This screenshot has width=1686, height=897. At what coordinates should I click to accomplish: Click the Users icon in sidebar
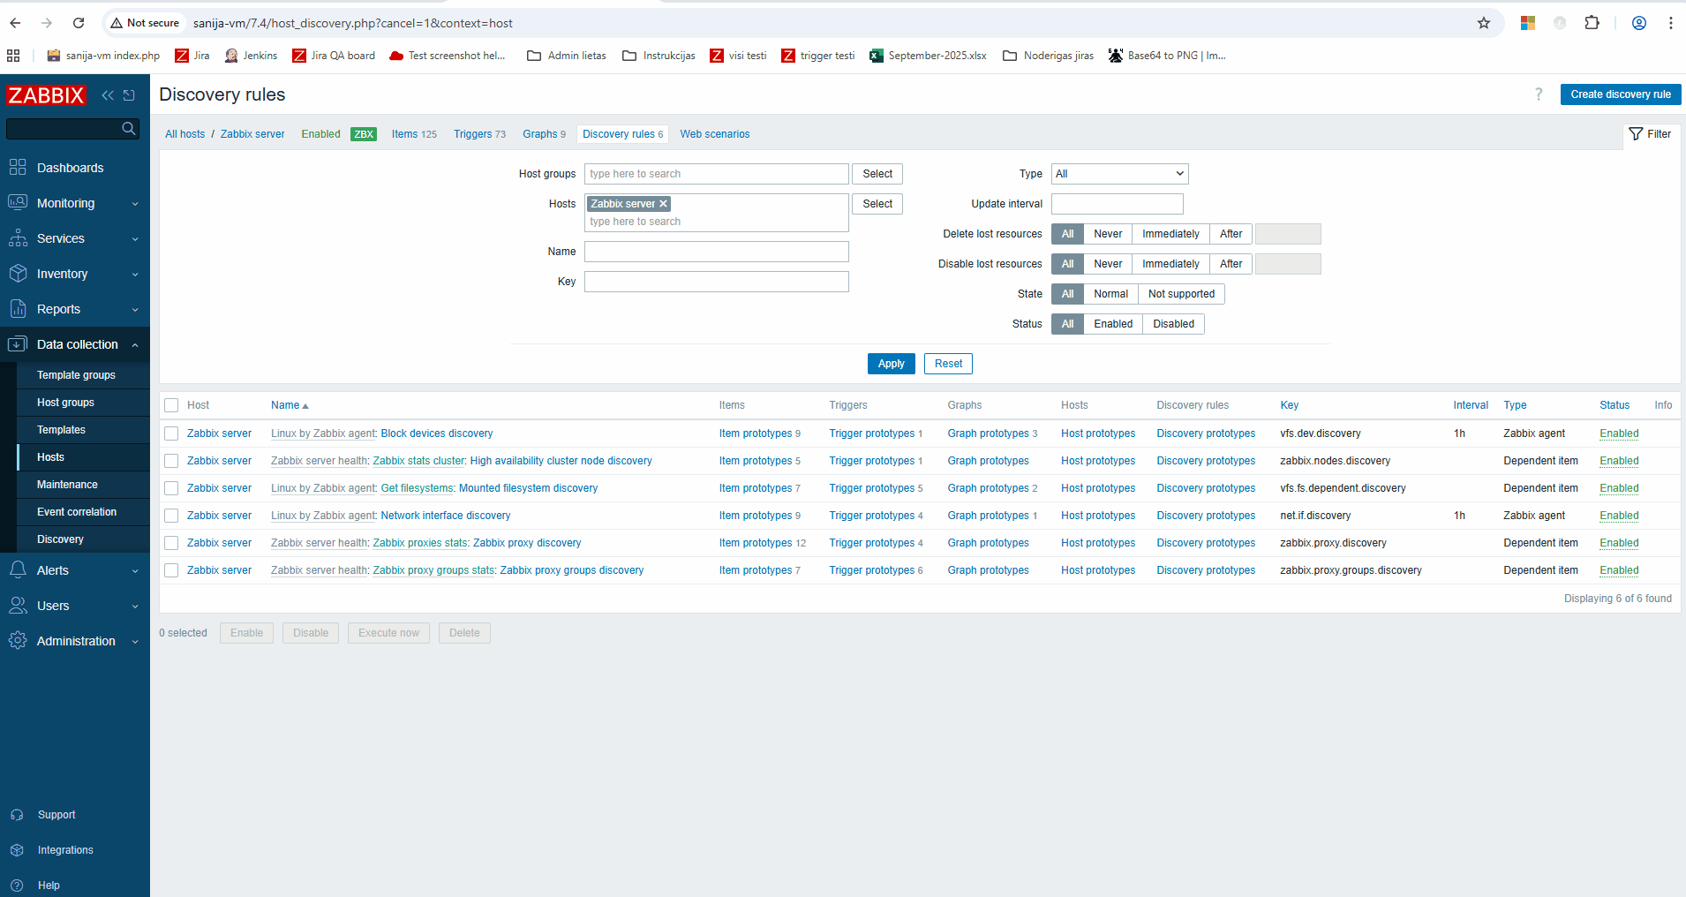coord(18,605)
